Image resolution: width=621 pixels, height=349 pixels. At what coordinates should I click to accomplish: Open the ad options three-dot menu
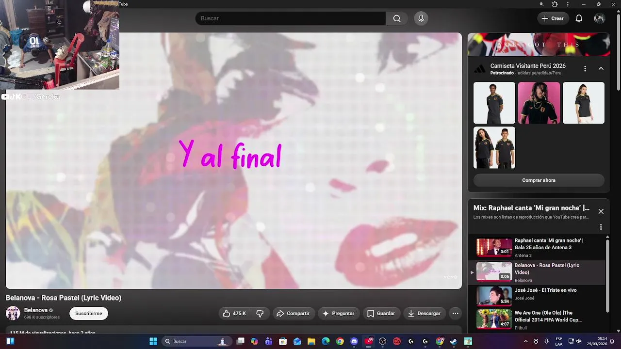click(585, 69)
